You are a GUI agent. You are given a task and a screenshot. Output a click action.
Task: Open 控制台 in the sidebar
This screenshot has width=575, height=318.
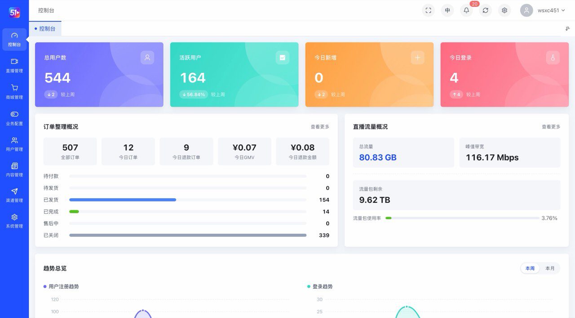(14, 40)
